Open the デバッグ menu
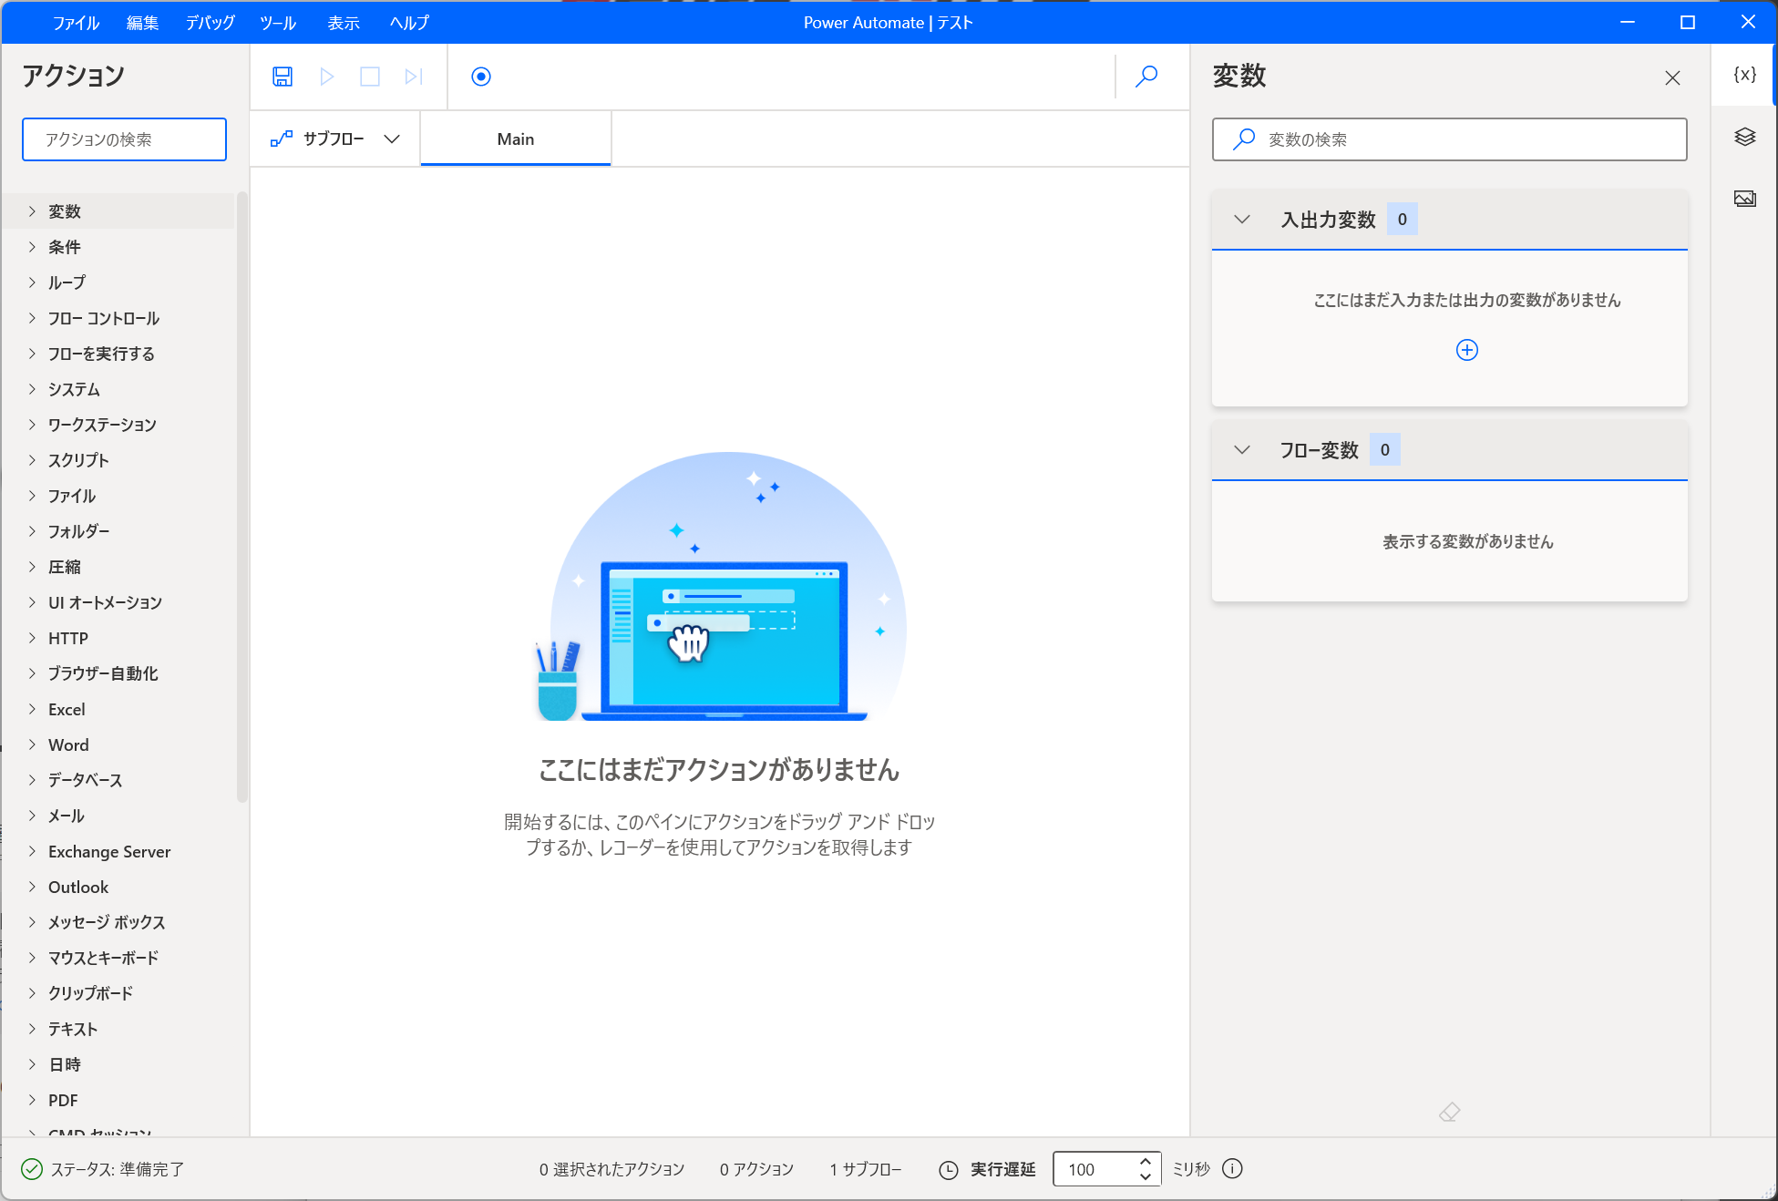This screenshot has width=1778, height=1201. point(210,23)
